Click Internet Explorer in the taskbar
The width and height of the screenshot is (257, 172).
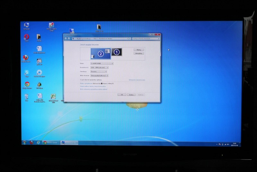[38, 142]
